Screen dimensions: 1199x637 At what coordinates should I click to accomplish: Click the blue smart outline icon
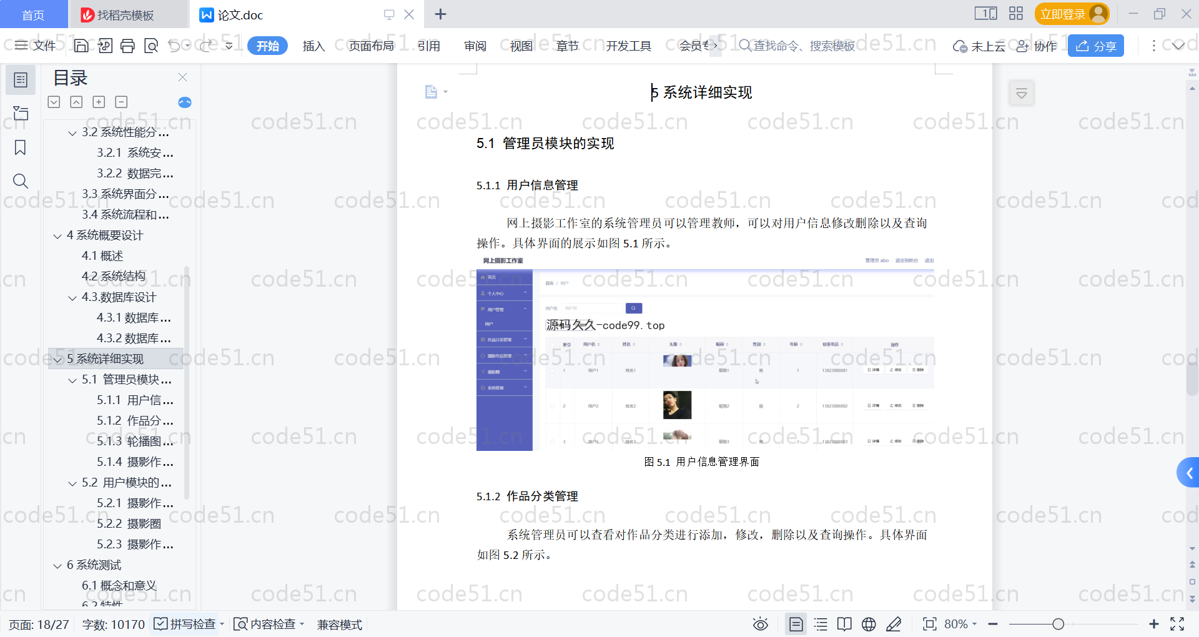coord(185,102)
